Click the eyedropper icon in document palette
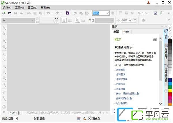Viewport: 173px width, 123px height. 14,113
